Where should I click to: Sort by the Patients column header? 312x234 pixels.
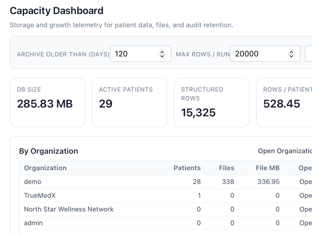coord(187,168)
